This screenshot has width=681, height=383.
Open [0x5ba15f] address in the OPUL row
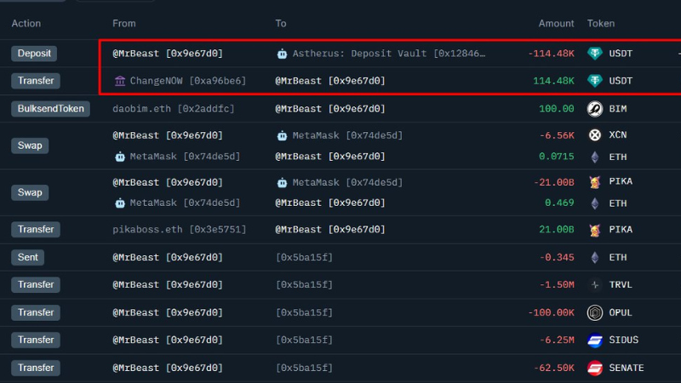click(304, 312)
